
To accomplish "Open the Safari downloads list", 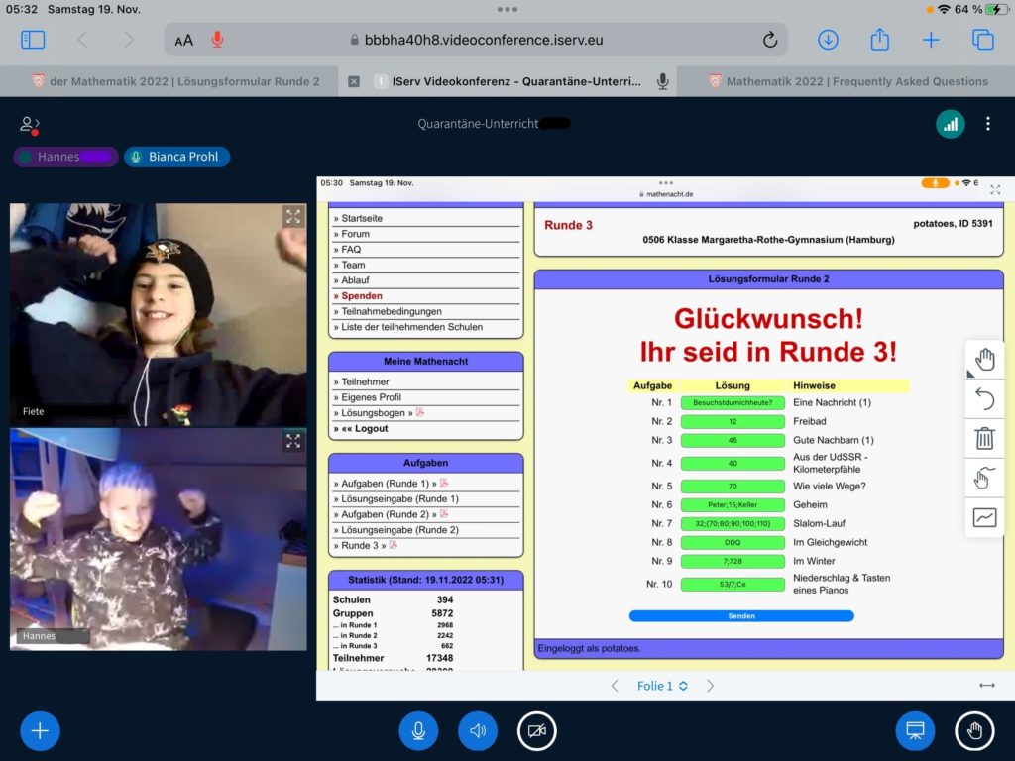I will [828, 40].
